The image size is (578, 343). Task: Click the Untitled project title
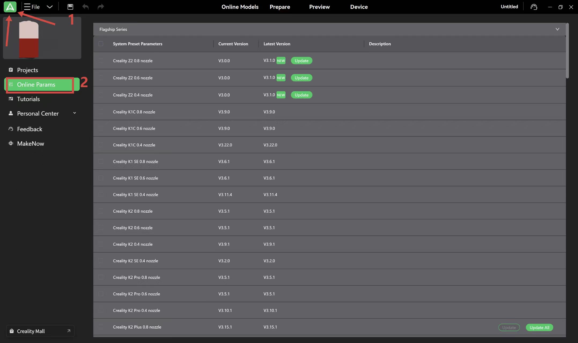pyautogui.click(x=509, y=7)
